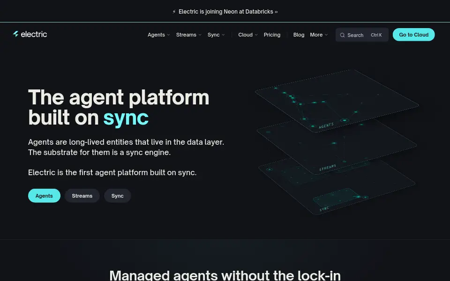Expand the Streams nav dropdown
The height and width of the screenshot is (281, 450).
click(188, 35)
